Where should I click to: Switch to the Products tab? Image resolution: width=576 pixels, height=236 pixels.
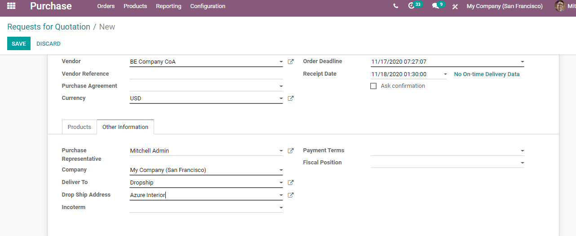(80, 127)
